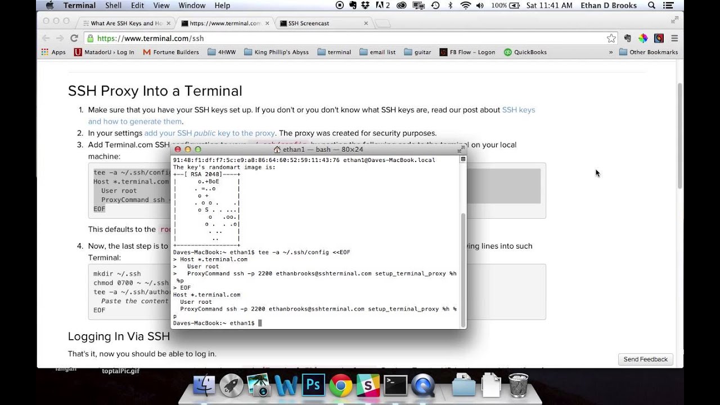Click the Evernote extension icon in Chrome toolbar

tap(628, 38)
